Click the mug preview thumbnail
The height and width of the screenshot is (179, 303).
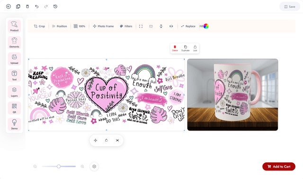point(232,95)
